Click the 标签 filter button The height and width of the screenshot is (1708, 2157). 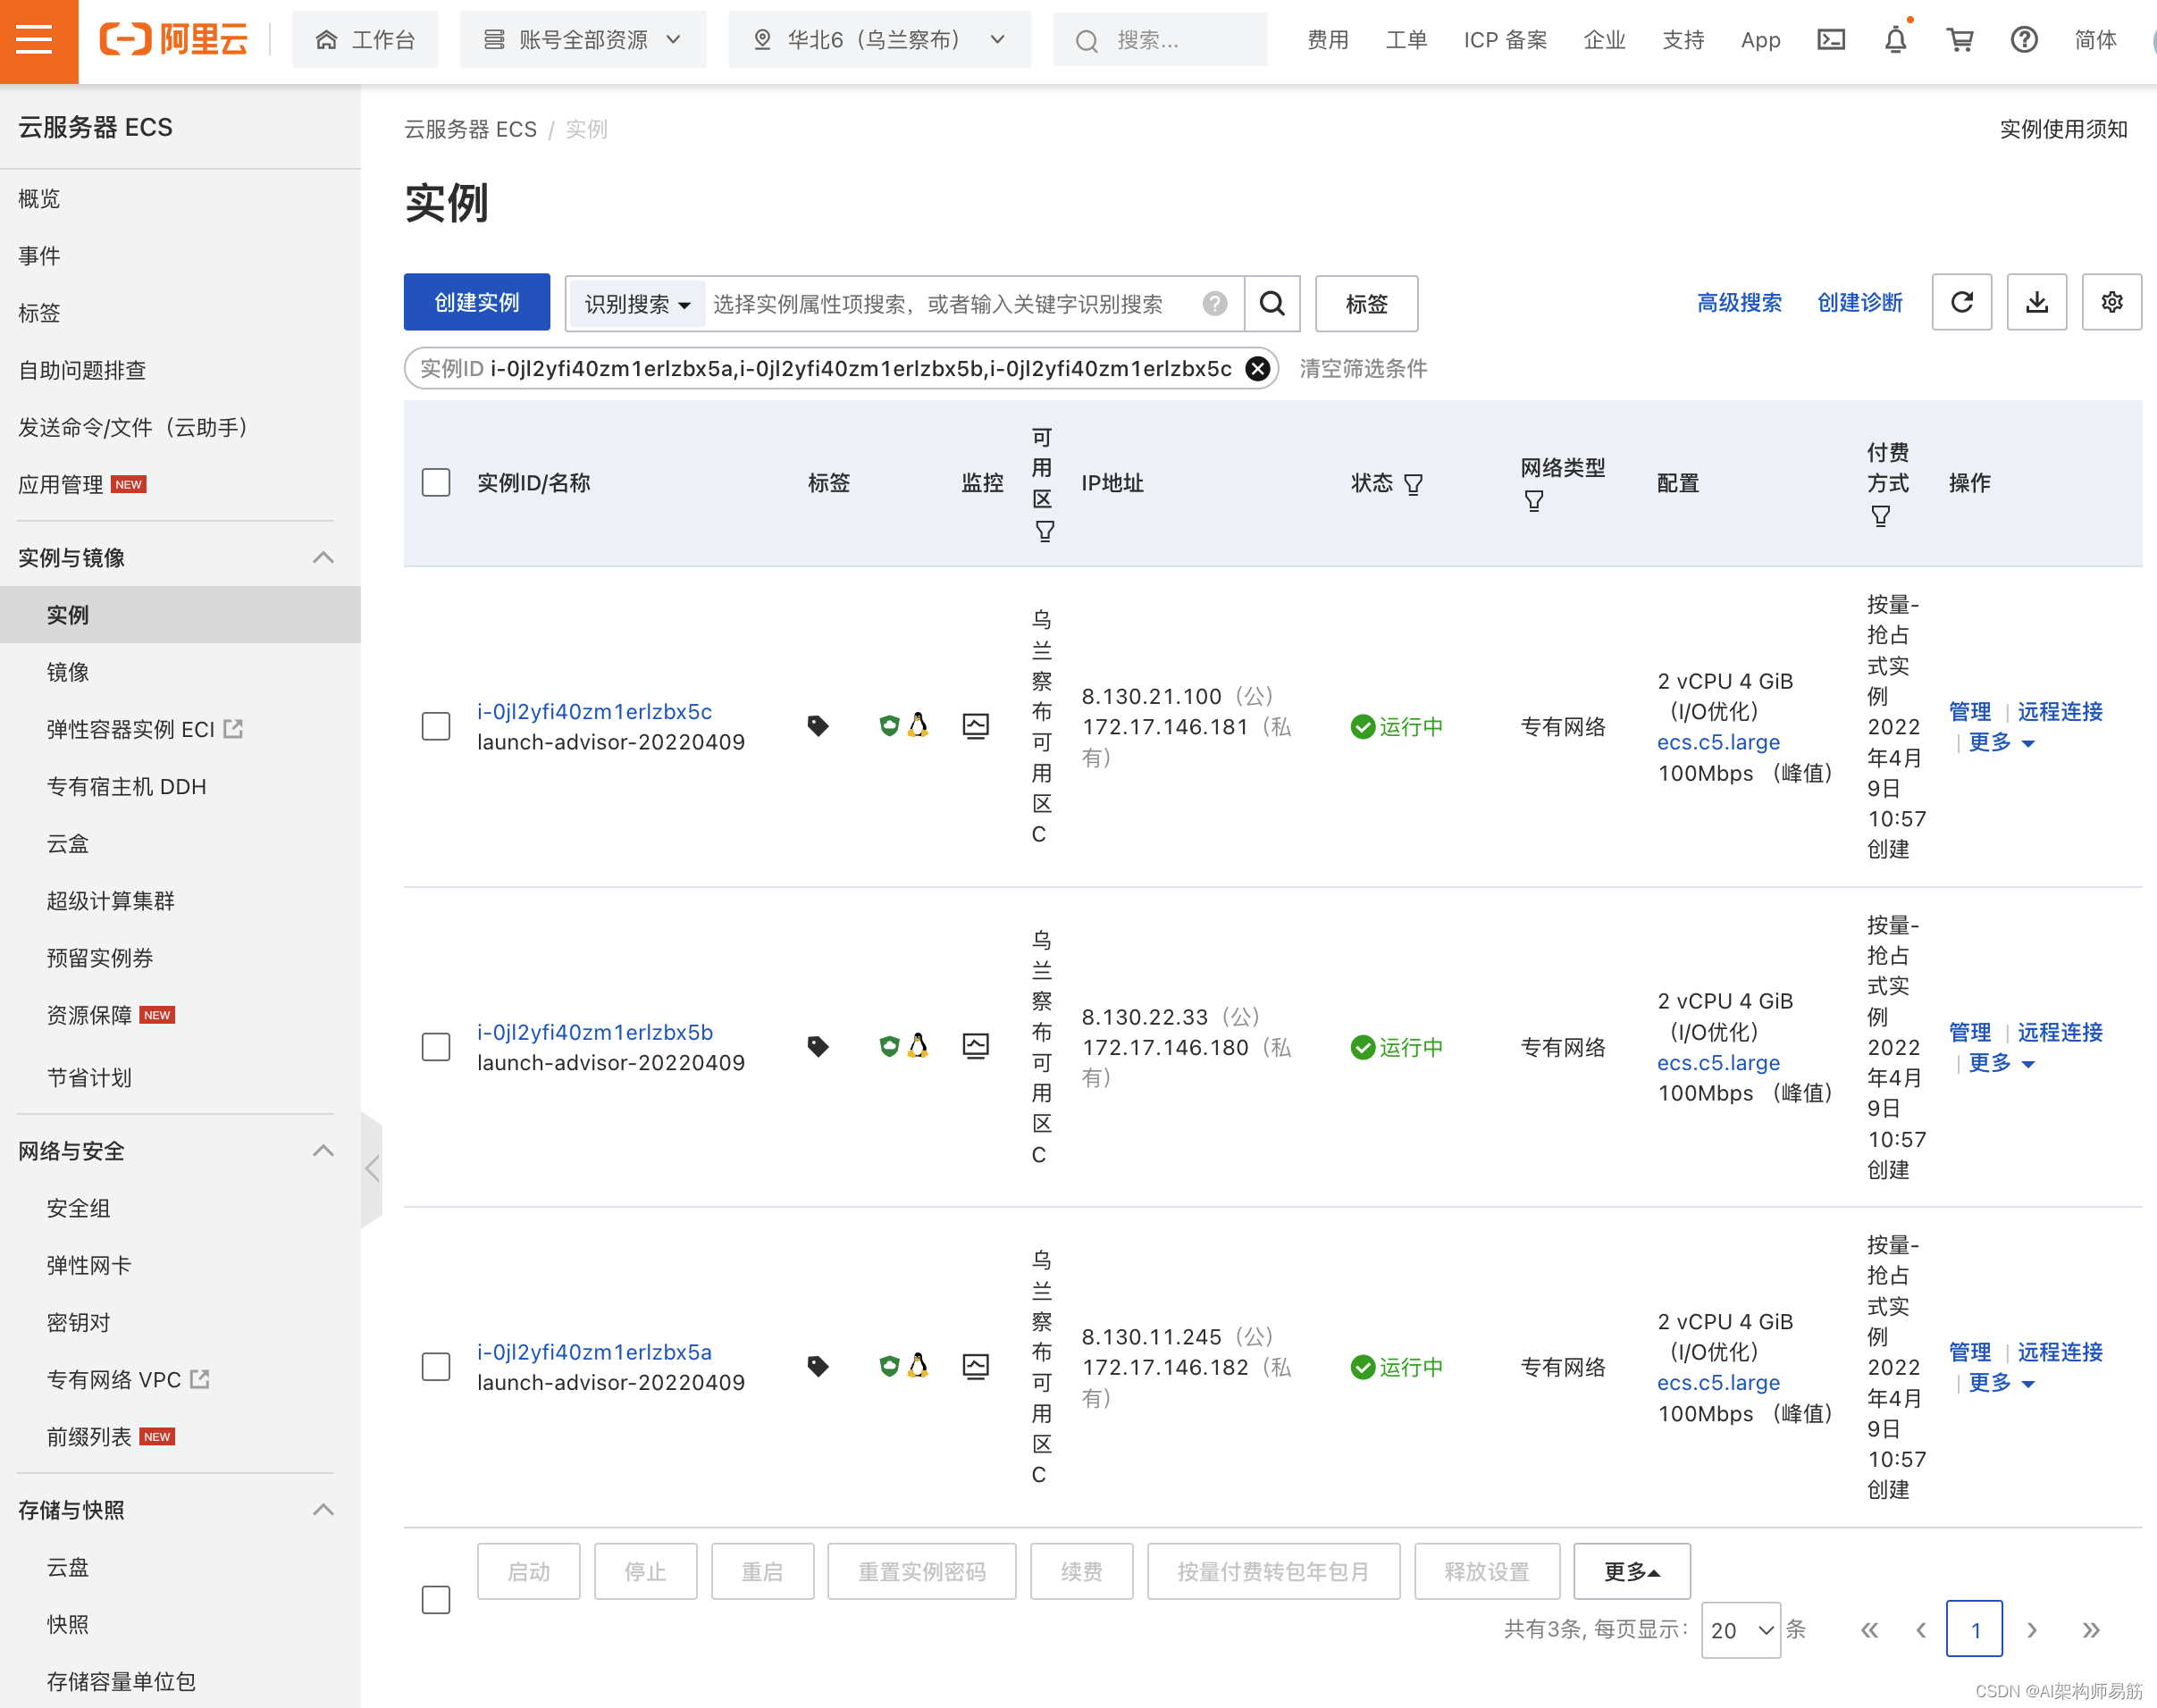tap(1366, 304)
